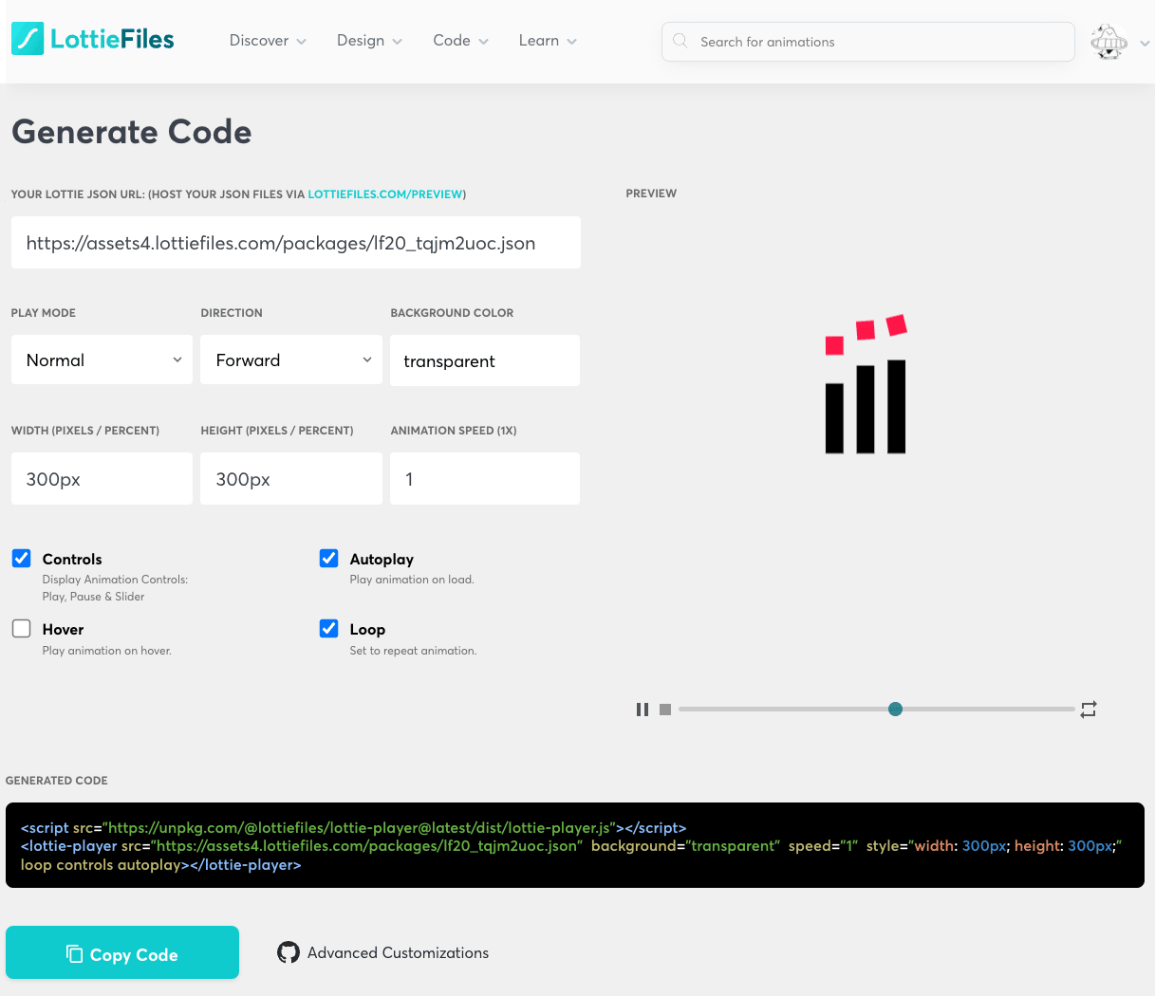1155x996 pixels.
Task: Click the animation preview graphic
Action: (866, 385)
